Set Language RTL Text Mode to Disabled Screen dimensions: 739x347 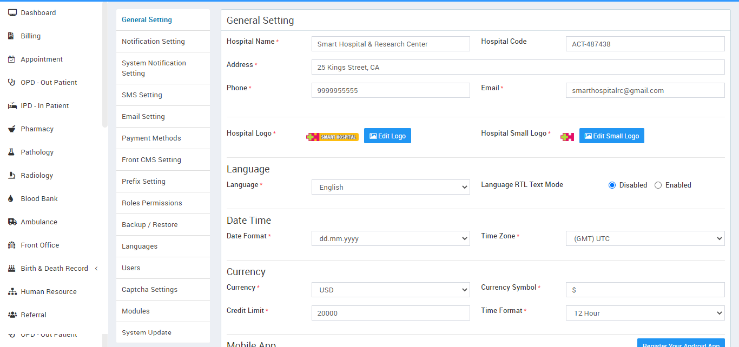pyautogui.click(x=612, y=185)
